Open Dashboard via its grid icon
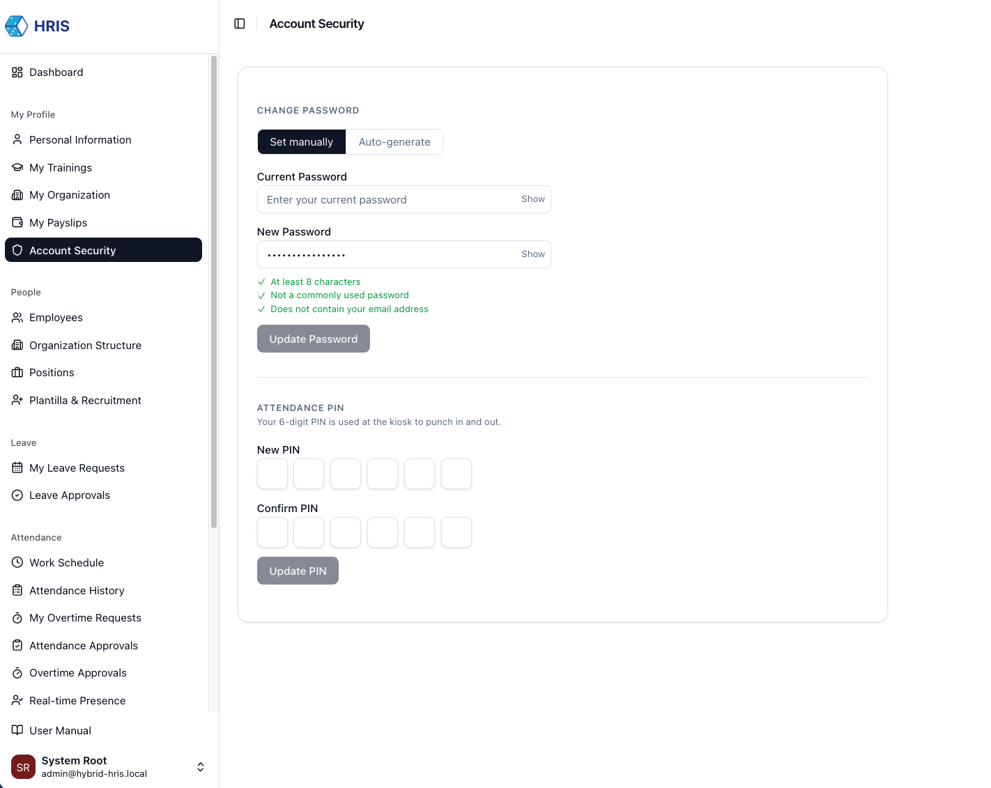Viewport: 991px width, 788px height. [x=17, y=72]
